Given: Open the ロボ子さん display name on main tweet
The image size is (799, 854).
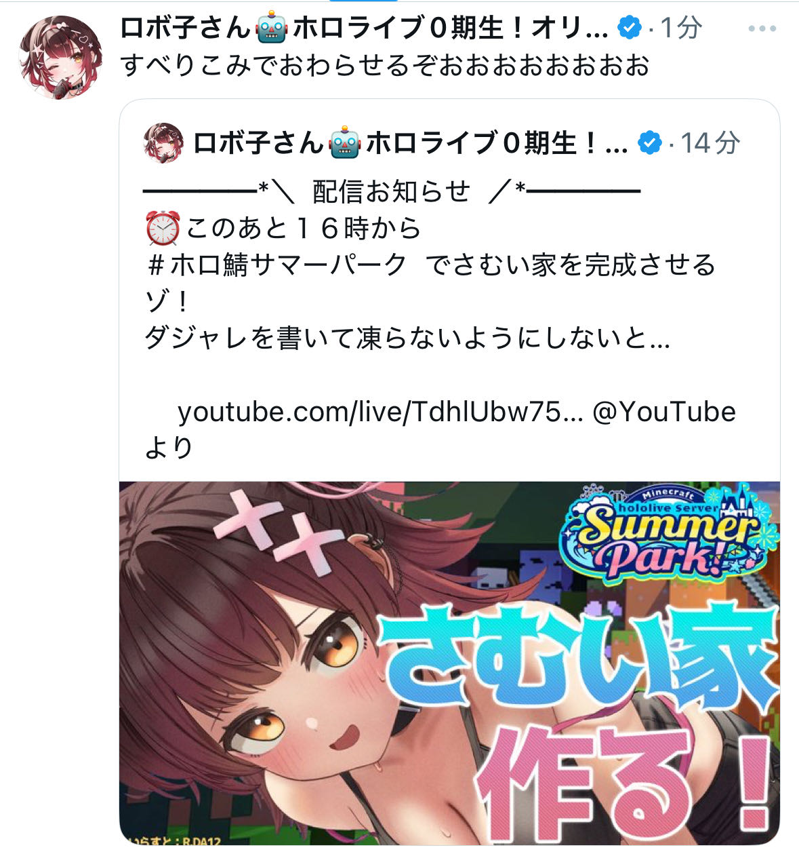Looking at the screenshot, I should [364, 28].
